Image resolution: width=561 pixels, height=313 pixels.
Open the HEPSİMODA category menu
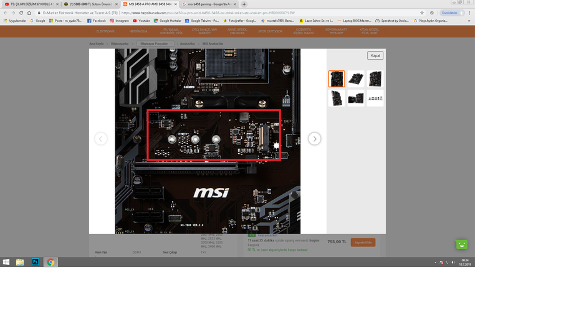point(138,32)
